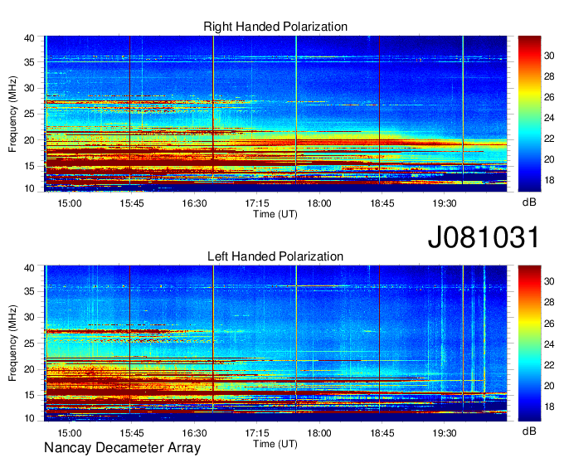Click the '30' value on top color bar
The height and width of the screenshot is (458, 564).
pos(549,56)
